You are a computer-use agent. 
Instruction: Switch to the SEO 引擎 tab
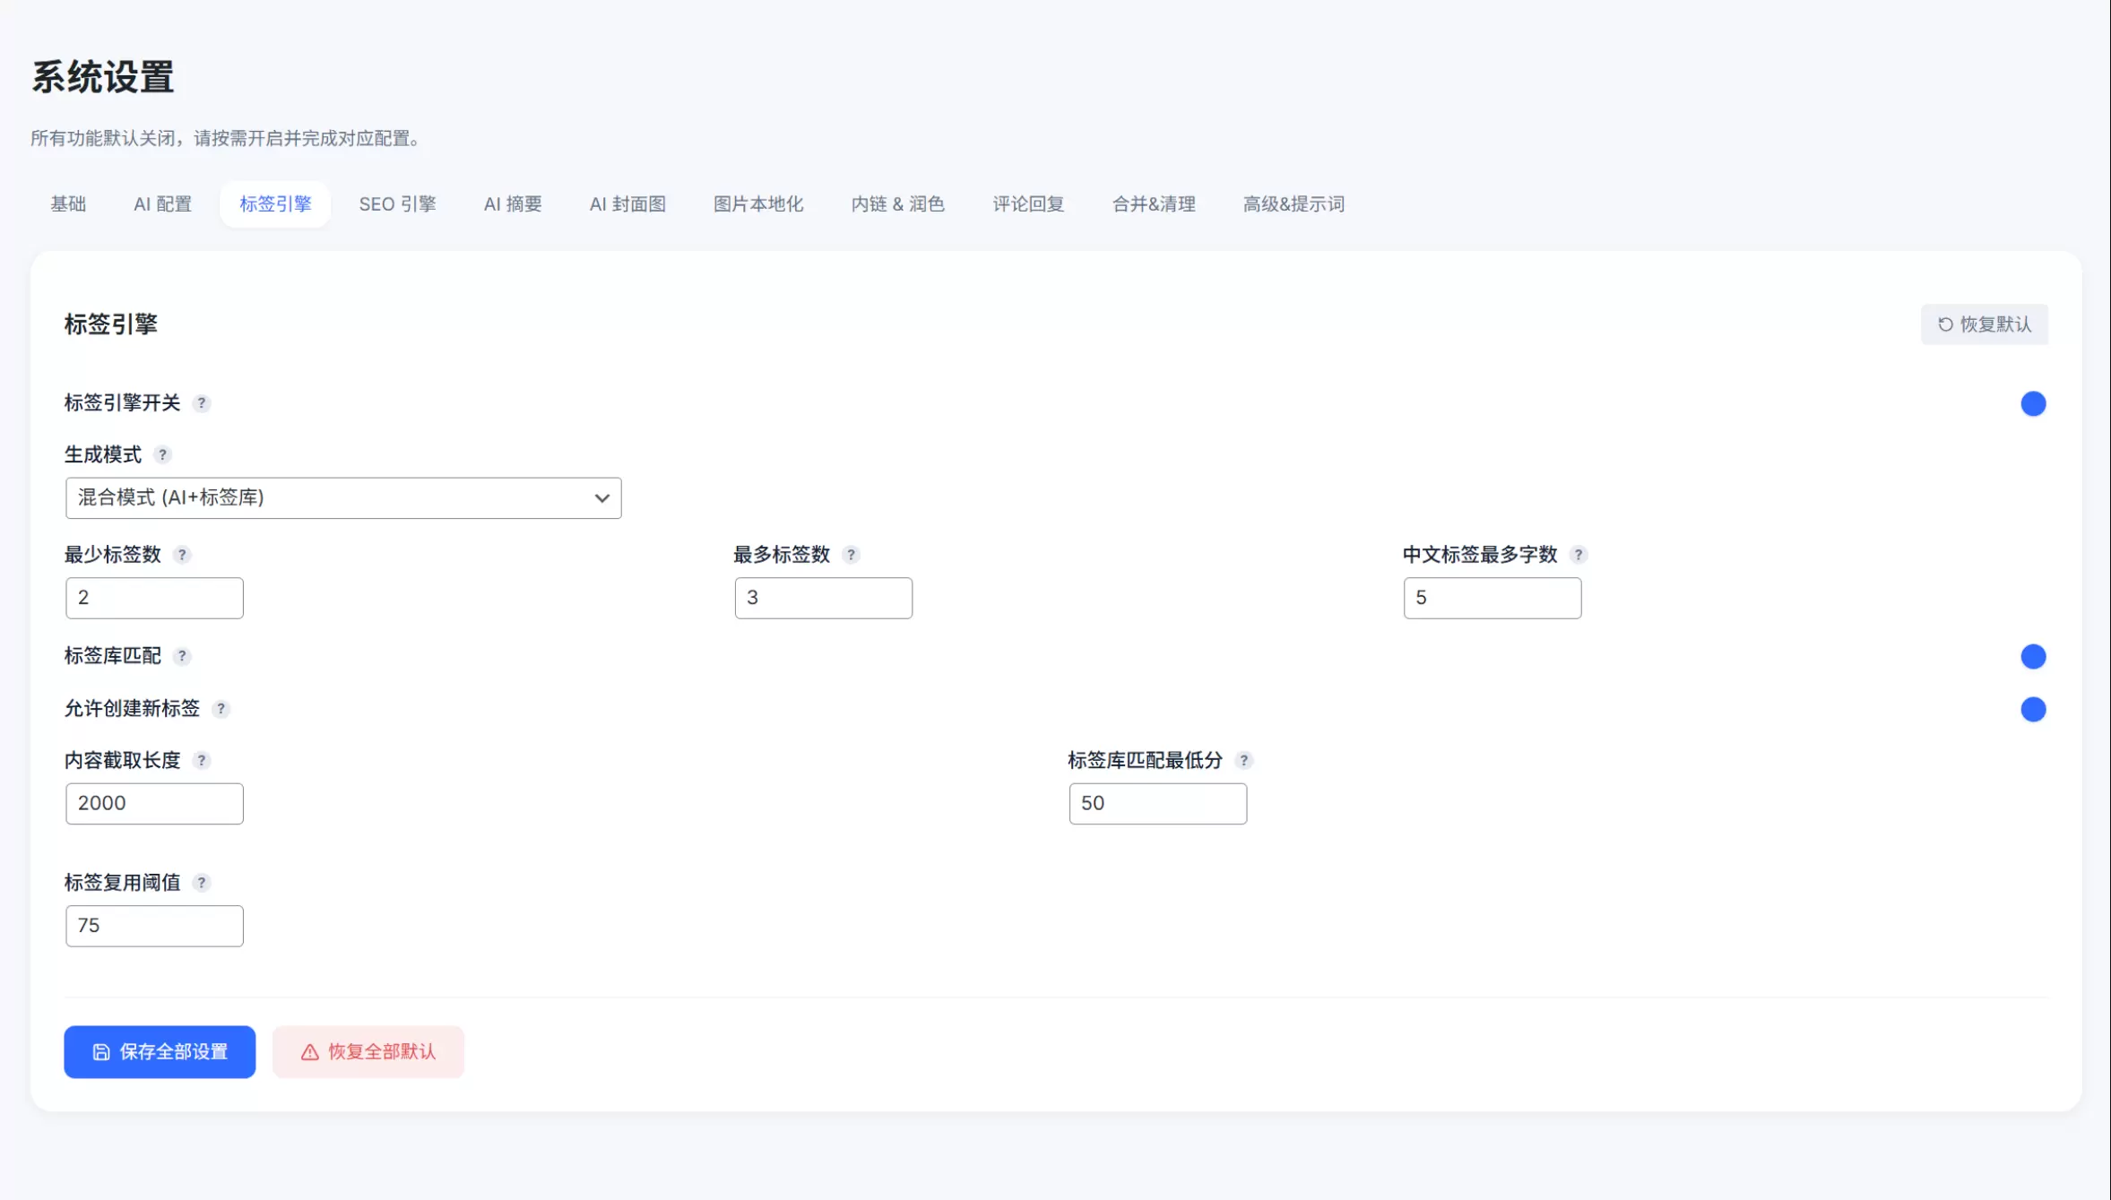click(x=397, y=204)
